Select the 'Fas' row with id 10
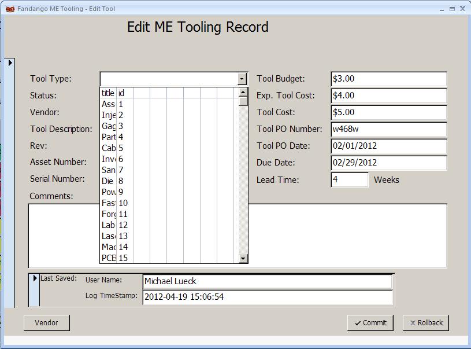The image size is (471, 349). (x=169, y=203)
